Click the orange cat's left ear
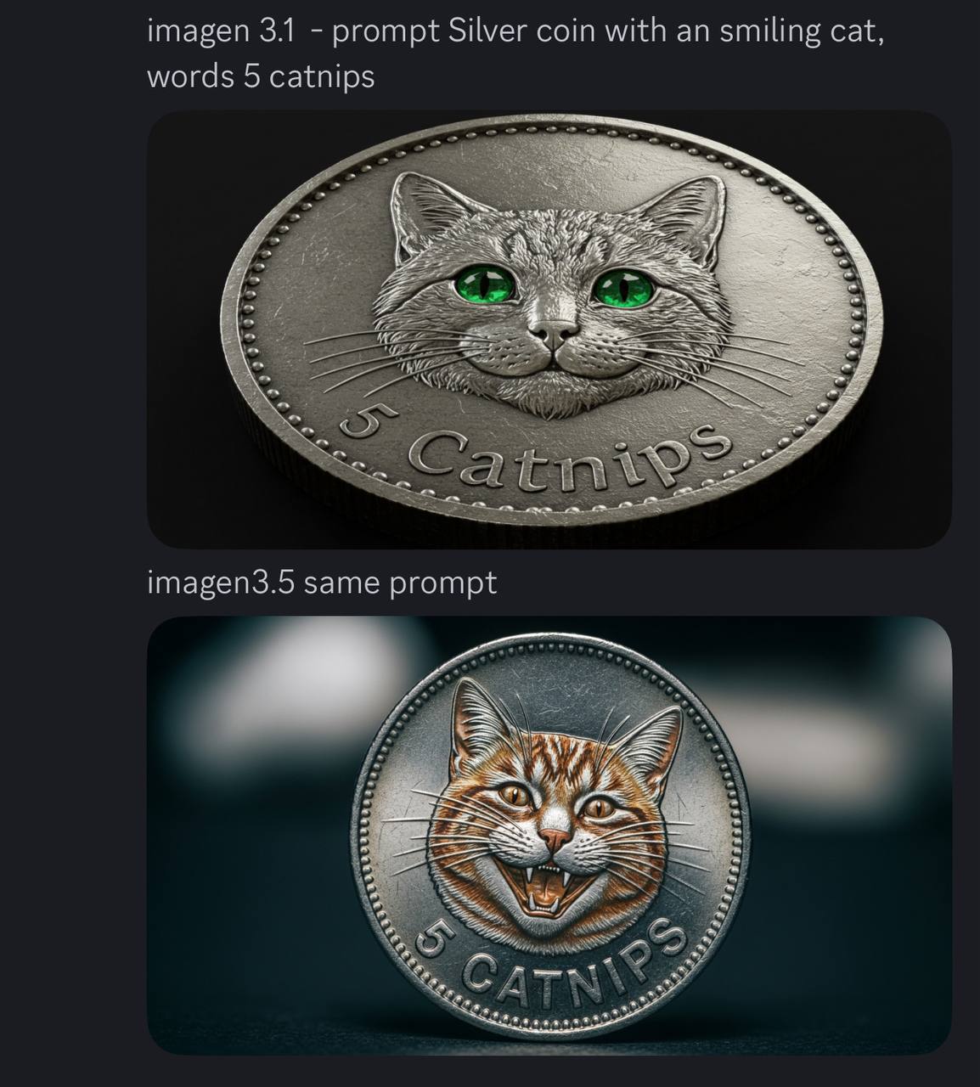The height and width of the screenshot is (1087, 980). coord(480,730)
